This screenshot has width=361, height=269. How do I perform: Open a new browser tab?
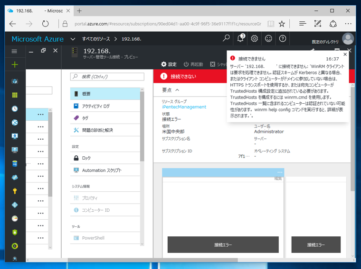click(x=79, y=11)
